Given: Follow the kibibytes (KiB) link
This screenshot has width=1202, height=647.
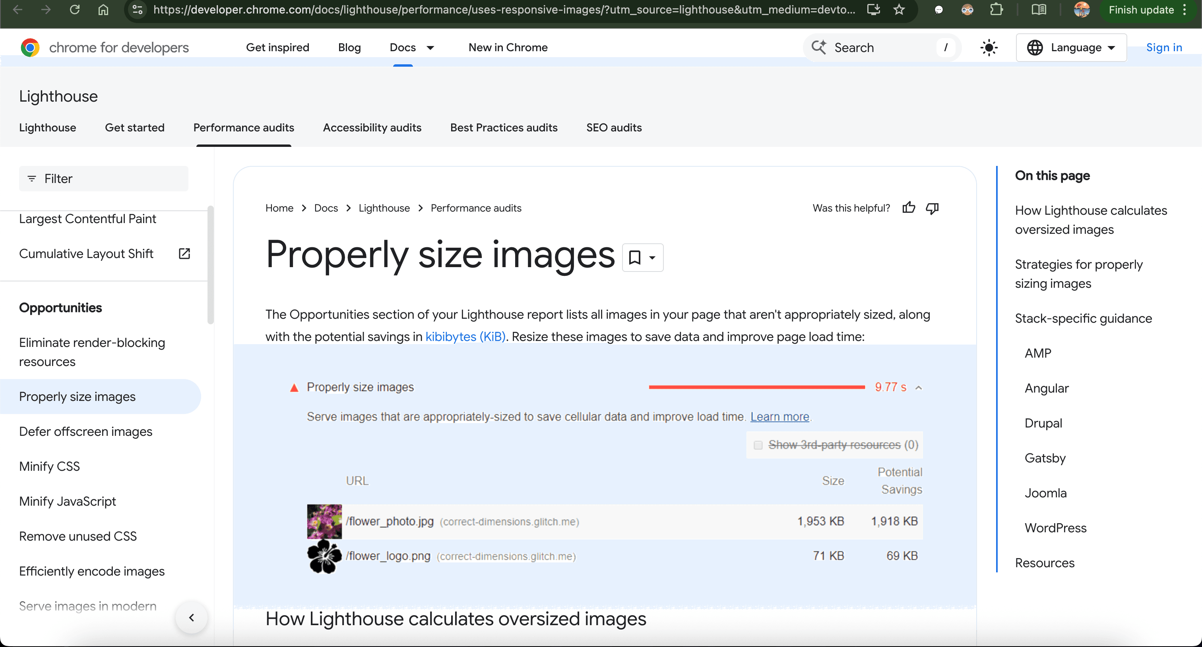Looking at the screenshot, I should [465, 336].
